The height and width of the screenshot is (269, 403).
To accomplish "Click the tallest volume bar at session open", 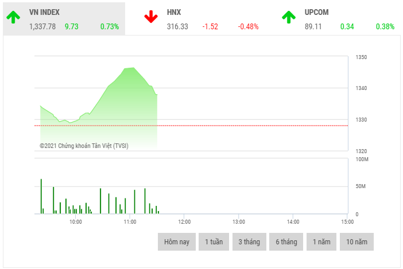I will tap(41, 196).
